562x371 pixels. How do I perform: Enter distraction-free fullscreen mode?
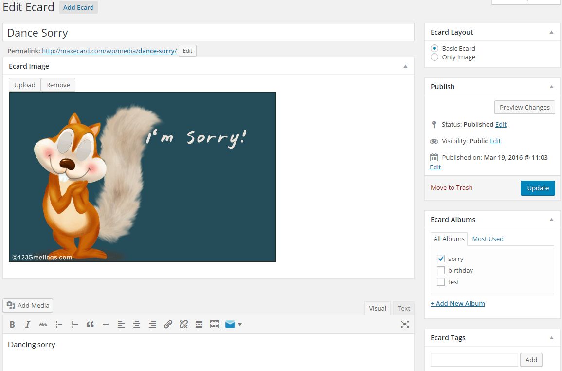(404, 324)
